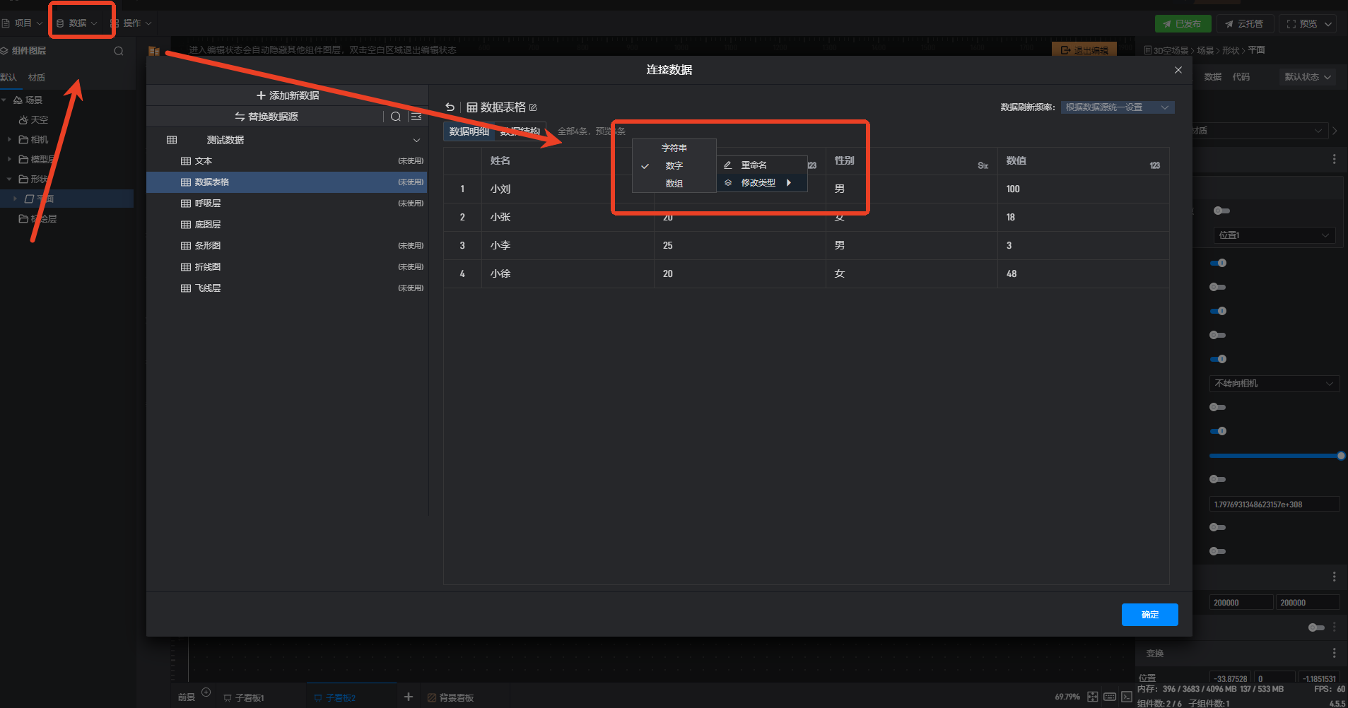The image size is (1348, 708).
Task: Toggle the switch directly below 不转向相机 dropdown
Action: pos(1218,407)
